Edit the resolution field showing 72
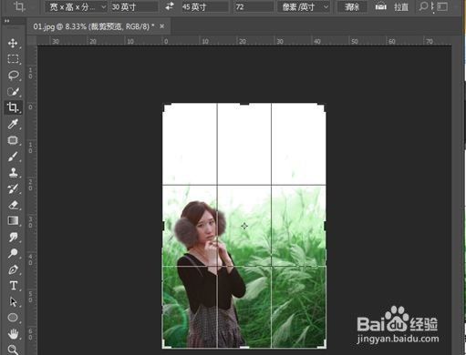 254,6
